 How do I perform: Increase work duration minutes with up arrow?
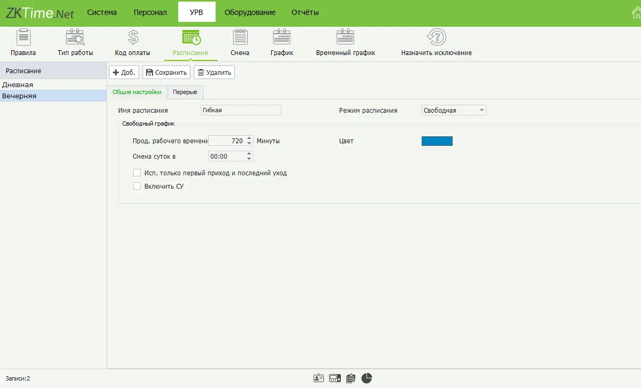click(249, 138)
